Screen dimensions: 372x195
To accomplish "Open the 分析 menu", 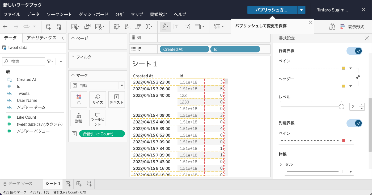I will [x=120, y=14].
